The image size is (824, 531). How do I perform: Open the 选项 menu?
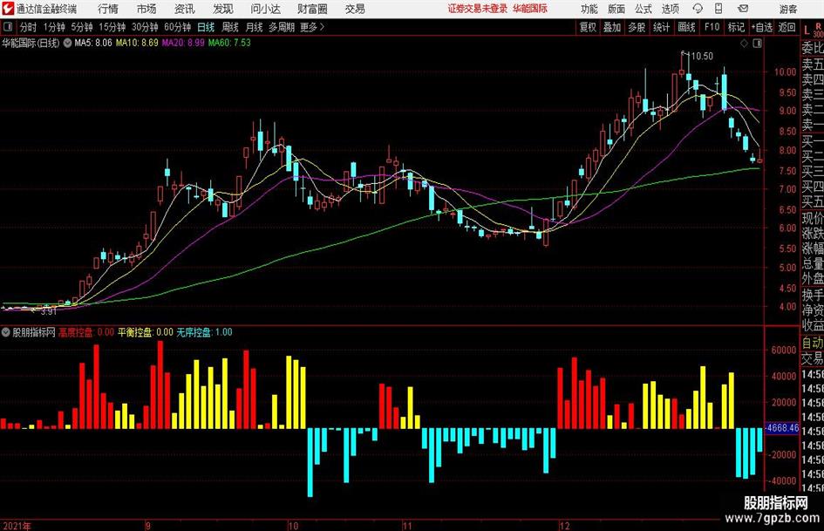(x=670, y=9)
